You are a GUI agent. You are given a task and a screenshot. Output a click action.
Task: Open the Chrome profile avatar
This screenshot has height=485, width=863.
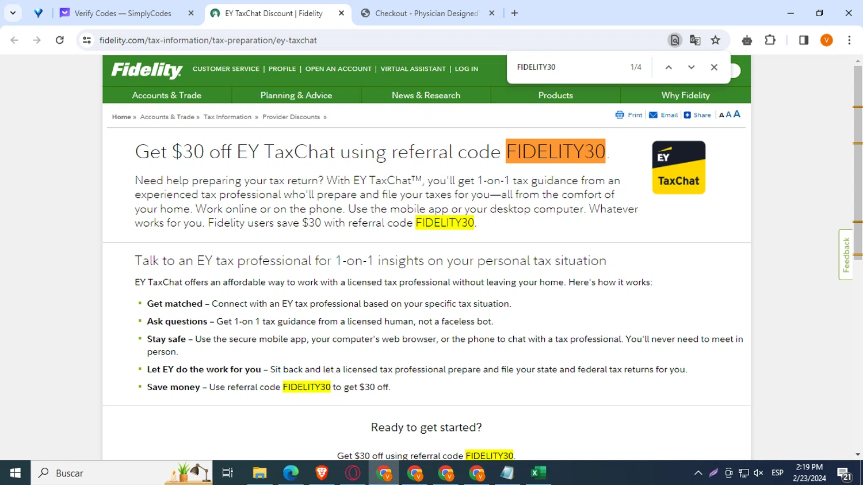(x=827, y=40)
